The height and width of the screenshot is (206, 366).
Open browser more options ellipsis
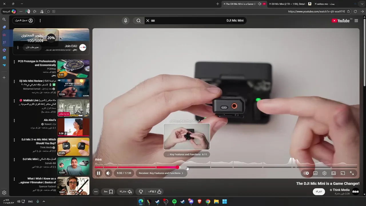pos(21,11)
